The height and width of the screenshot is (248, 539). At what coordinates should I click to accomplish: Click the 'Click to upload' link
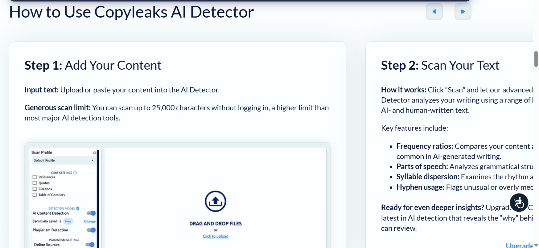(216, 236)
